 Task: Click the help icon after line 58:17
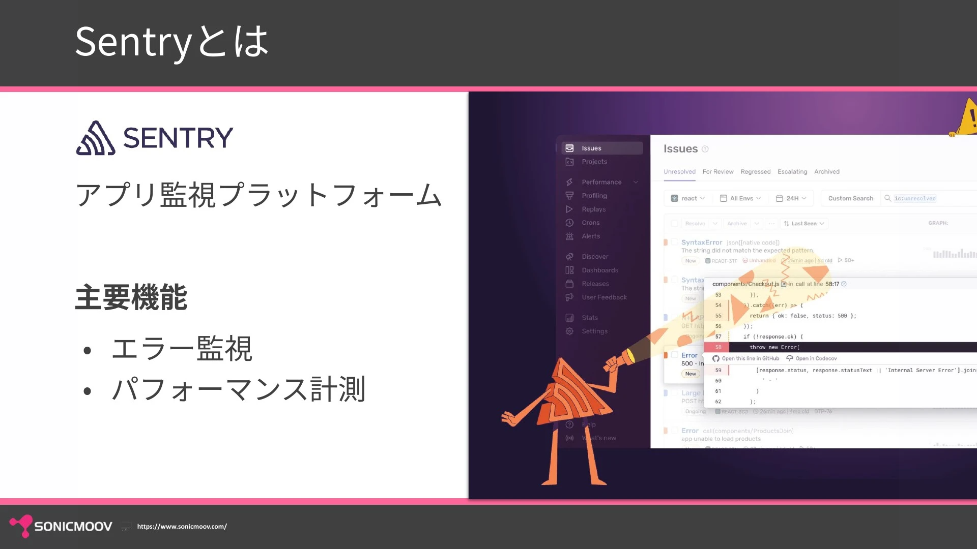844,284
